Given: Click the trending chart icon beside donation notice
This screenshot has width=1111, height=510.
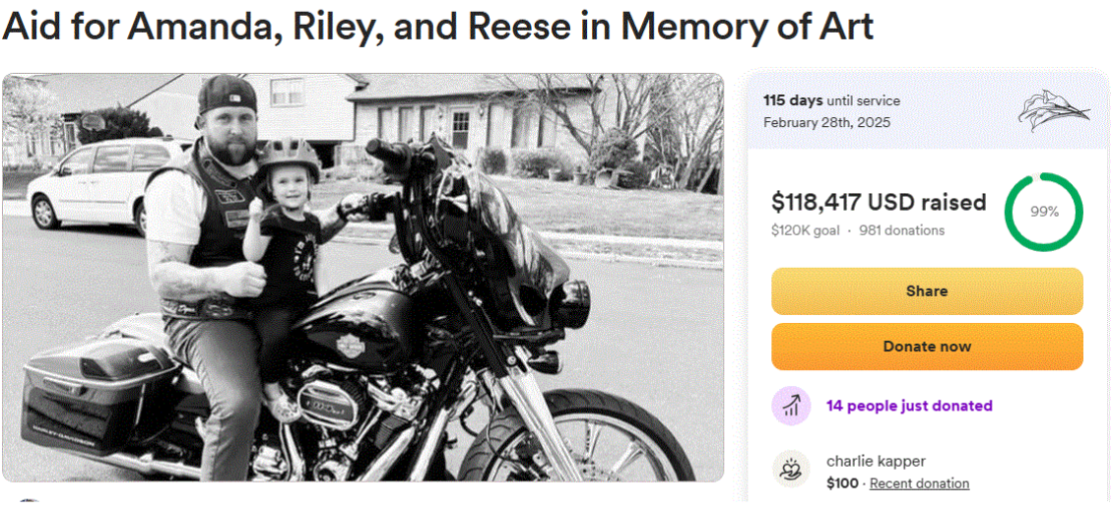Looking at the screenshot, I should tap(791, 406).
